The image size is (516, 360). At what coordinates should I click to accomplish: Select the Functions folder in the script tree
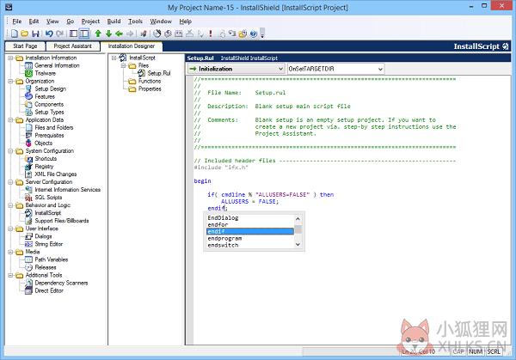click(x=150, y=82)
